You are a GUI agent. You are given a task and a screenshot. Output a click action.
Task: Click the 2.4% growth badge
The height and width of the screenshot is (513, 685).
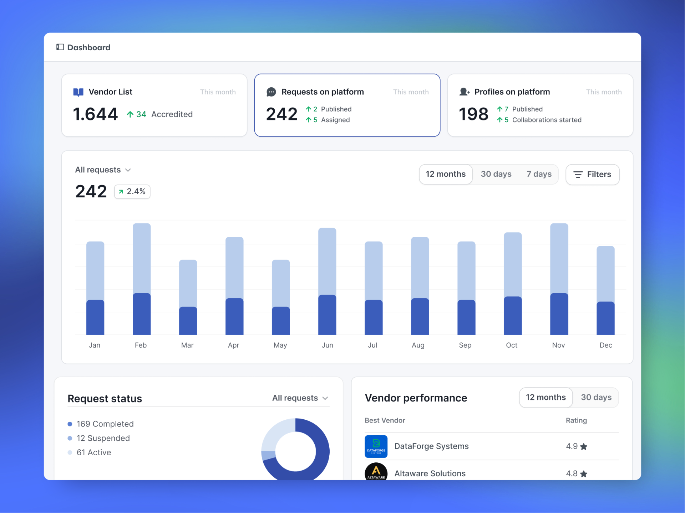132,192
